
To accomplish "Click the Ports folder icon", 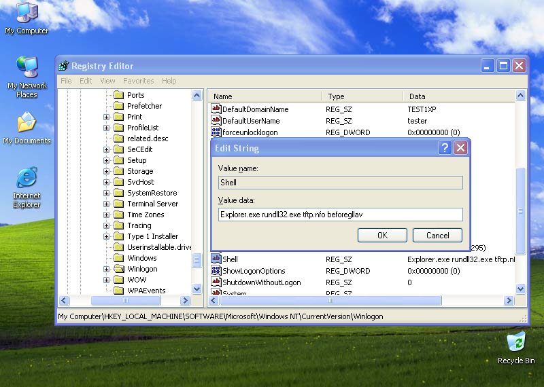I will click(x=118, y=95).
